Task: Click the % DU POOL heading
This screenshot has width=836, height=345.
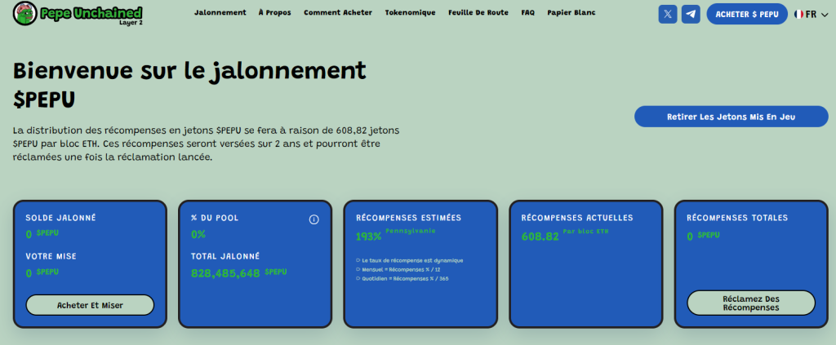Action: pyautogui.click(x=215, y=218)
